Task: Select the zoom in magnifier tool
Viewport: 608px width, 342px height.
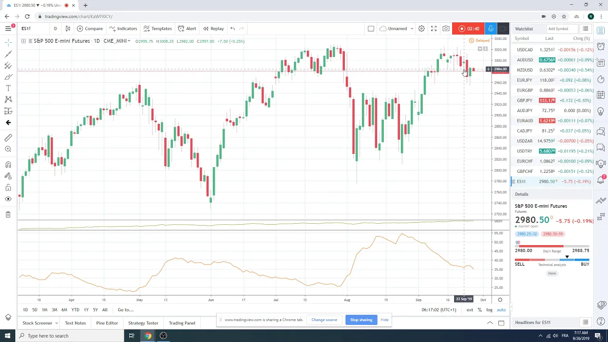Action: click(x=8, y=149)
